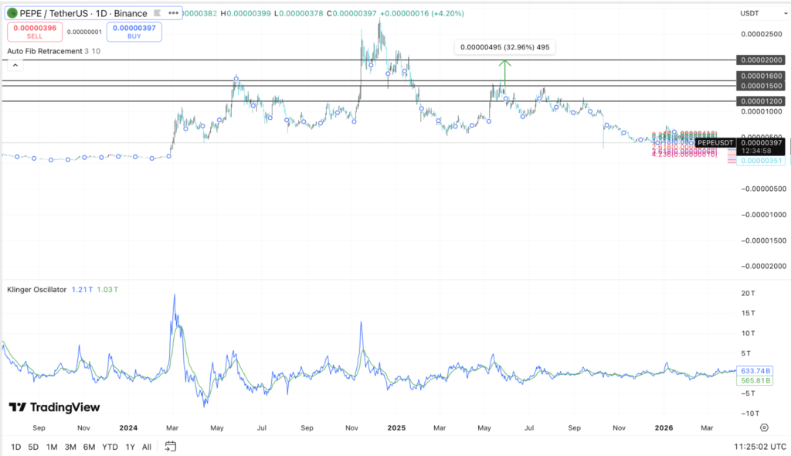Click the 0.00002000 horizontal line price label

(x=761, y=60)
